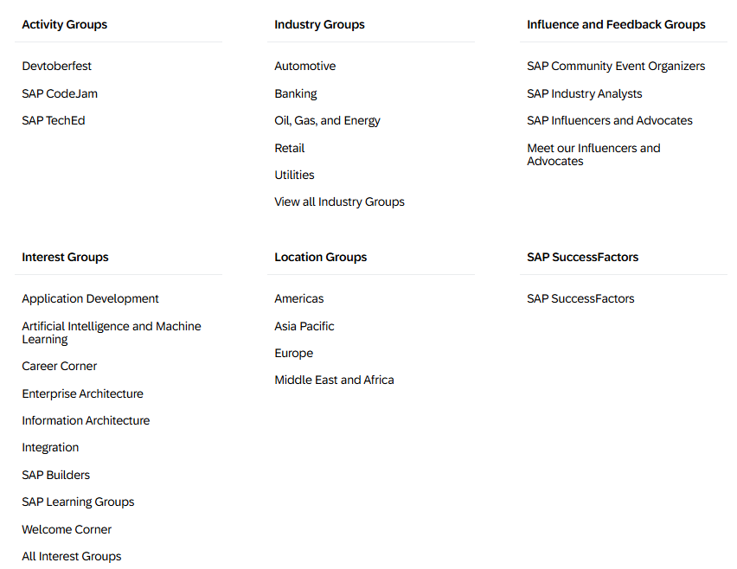Select the Utilities industry group
The width and height of the screenshot is (737, 569).
pos(294,175)
